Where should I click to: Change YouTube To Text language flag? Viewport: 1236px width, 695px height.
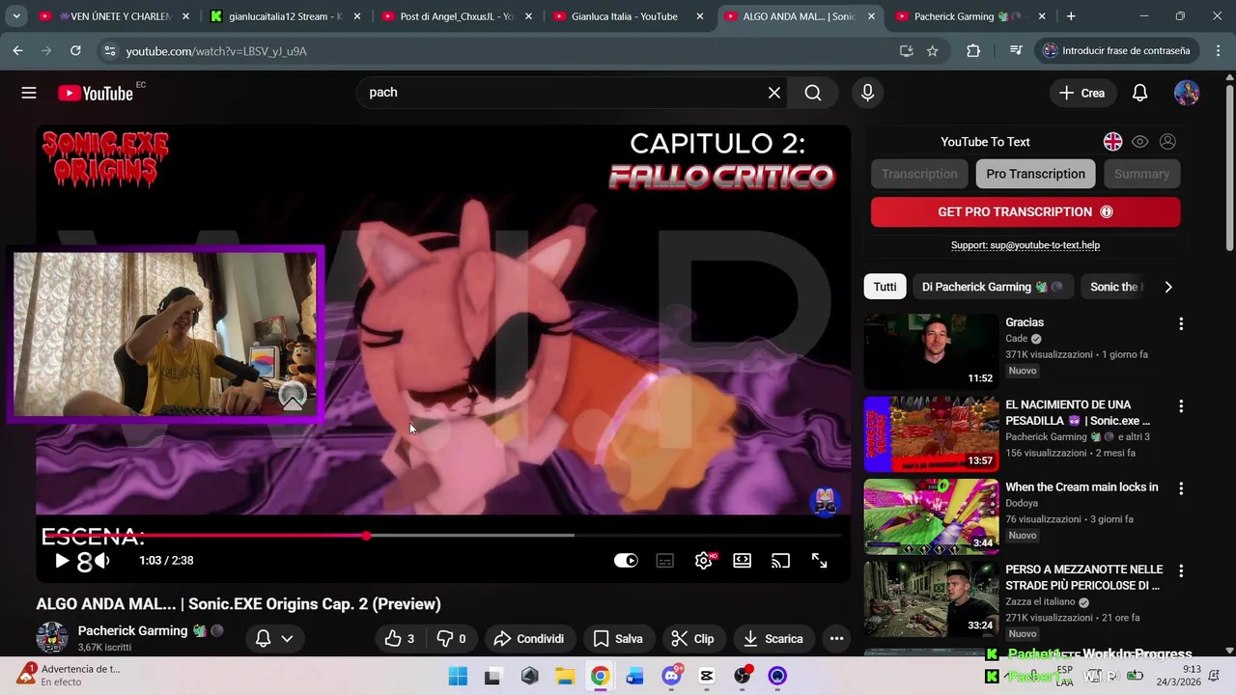click(1112, 142)
